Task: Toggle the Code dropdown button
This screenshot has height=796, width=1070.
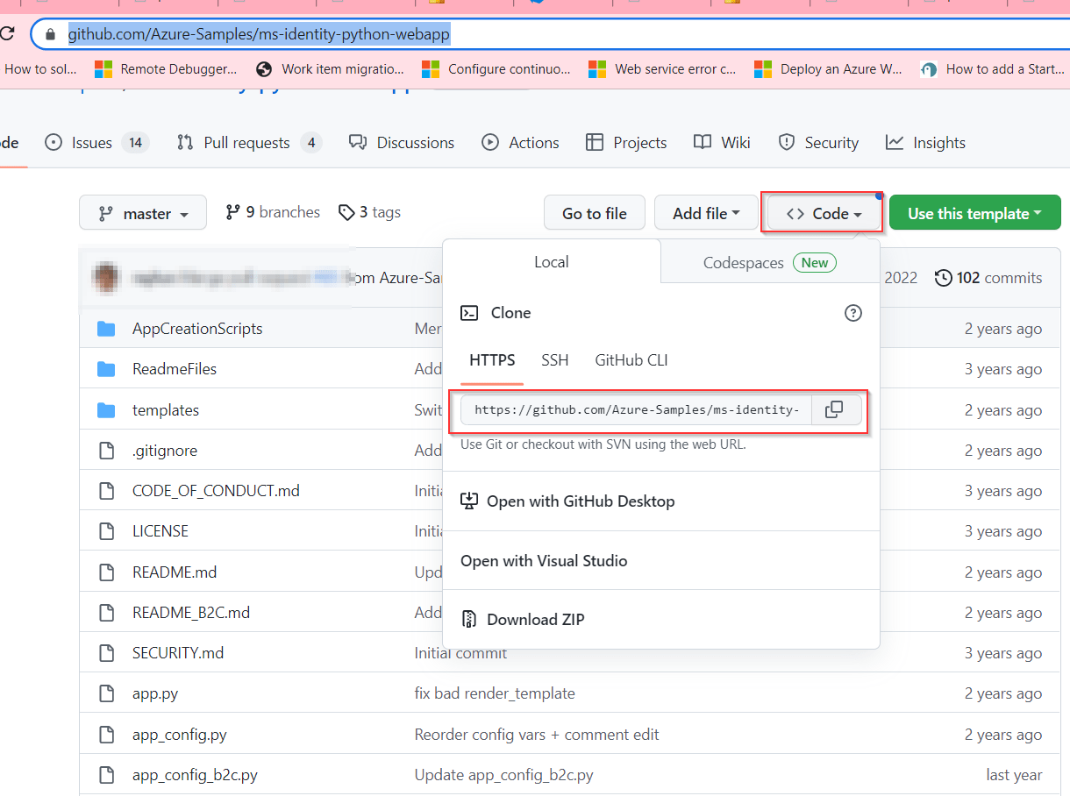Action: [824, 213]
